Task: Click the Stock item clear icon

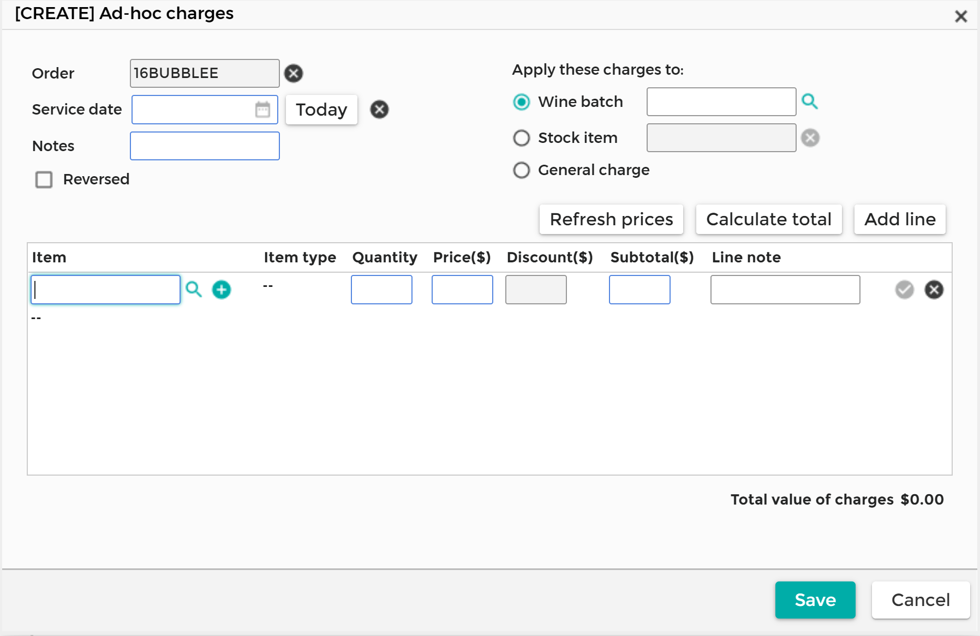Action: point(810,138)
